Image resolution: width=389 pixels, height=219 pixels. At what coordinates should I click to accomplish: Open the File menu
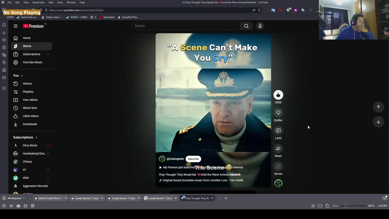tap(9, 2)
